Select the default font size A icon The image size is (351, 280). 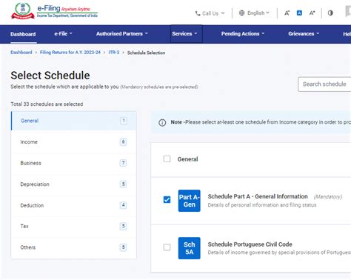pyautogui.click(x=299, y=13)
